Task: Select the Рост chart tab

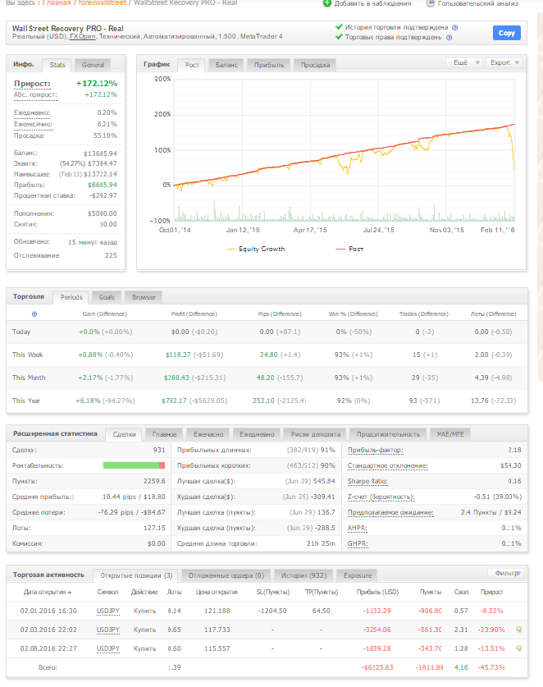Action: (x=192, y=65)
